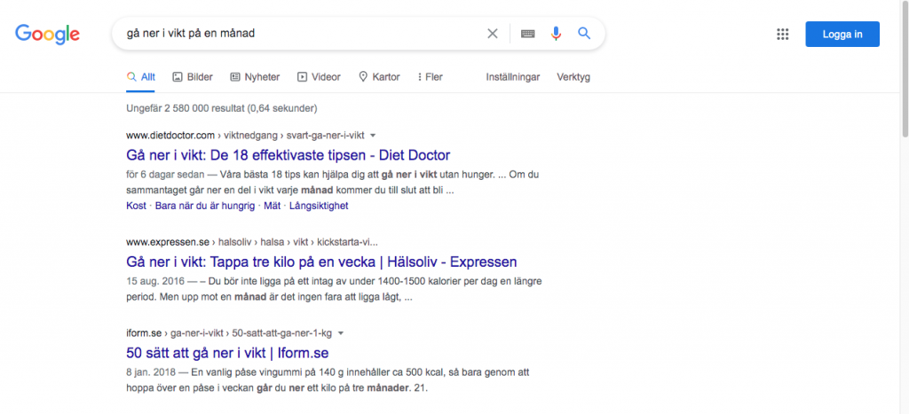Switch to the Bilder tab
This screenshot has width=909, height=414.
coord(193,77)
